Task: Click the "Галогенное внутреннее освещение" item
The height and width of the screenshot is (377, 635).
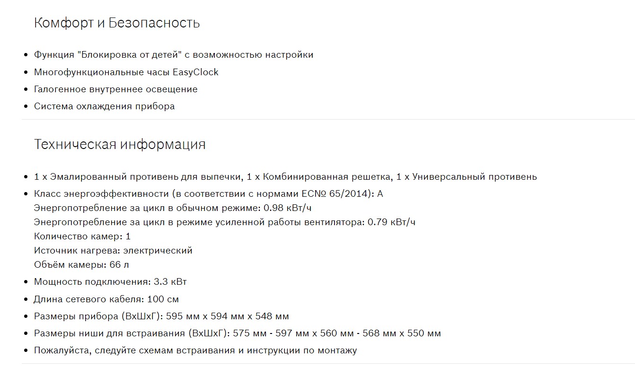Action: pos(115,89)
